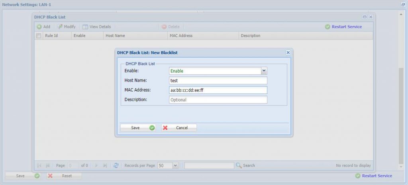This screenshot has height=185, width=408.
Task: Cancel the new blacklist dialog
Action: pos(179,128)
